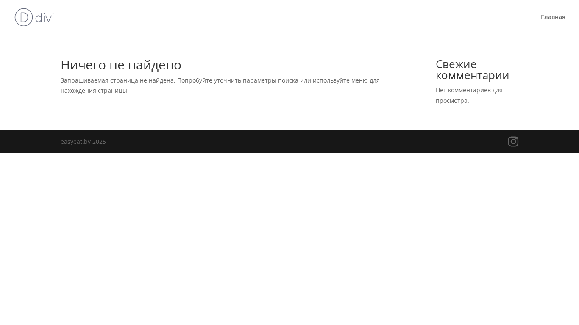Click the 'Ничего не найдено' heading
Screen dimensions: 579x325
[x=121, y=65]
